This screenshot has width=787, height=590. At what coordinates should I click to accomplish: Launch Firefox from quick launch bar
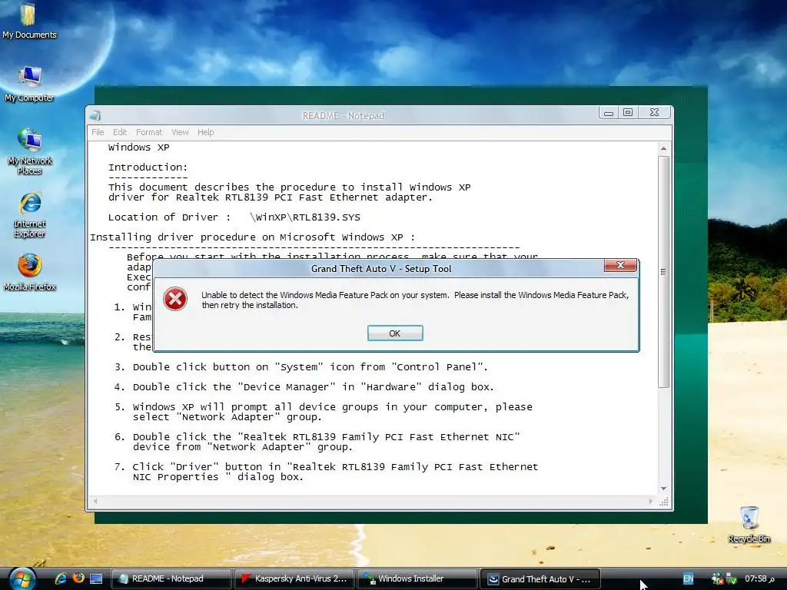(x=78, y=578)
